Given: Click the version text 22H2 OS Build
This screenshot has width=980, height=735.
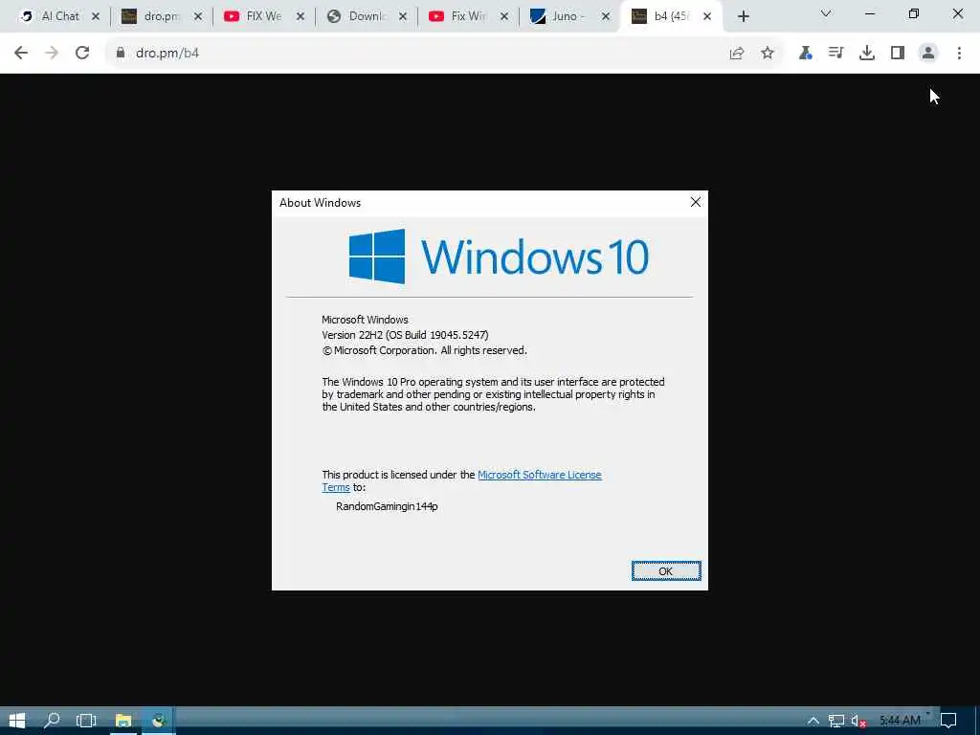Looking at the screenshot, I should point(405,335).
